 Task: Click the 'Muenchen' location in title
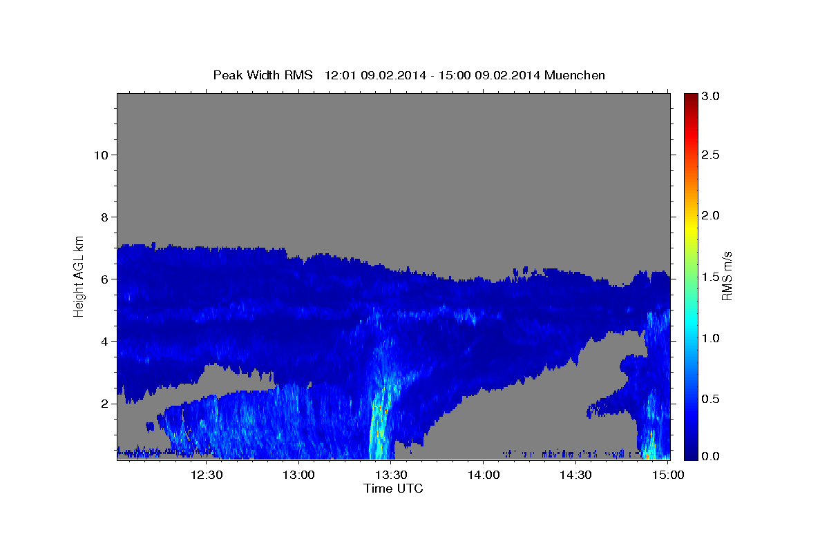pyautogui.click(x=575, y=75)
